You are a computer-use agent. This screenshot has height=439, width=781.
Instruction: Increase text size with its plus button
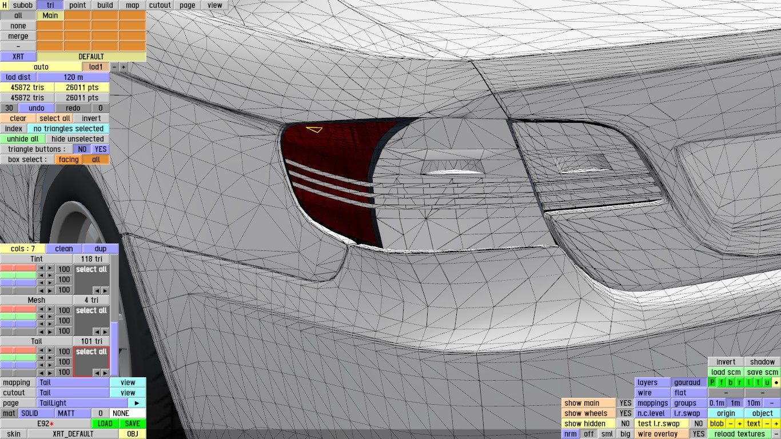click(x=776, y=424)
